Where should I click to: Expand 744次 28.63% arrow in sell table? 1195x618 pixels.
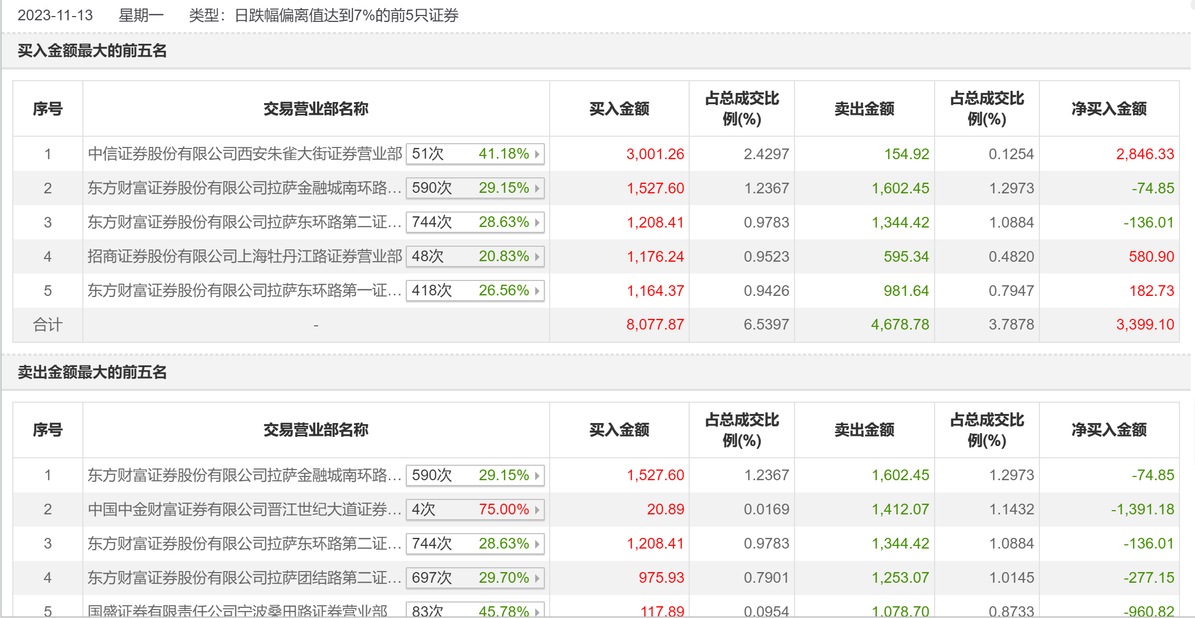click(x=537, y=544)
